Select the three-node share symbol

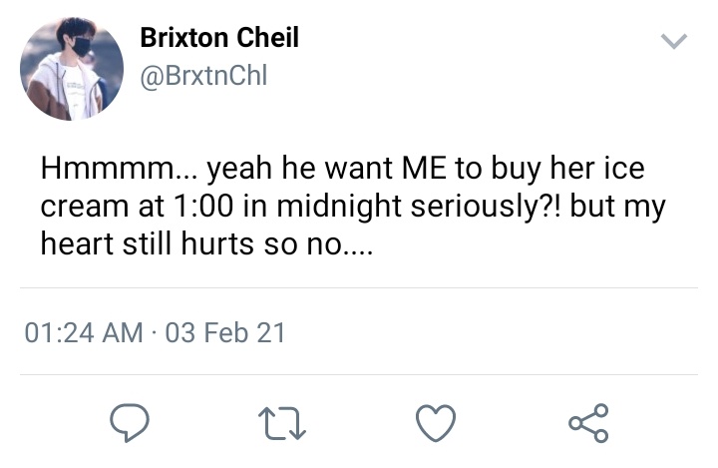click(x=589, y=423)
